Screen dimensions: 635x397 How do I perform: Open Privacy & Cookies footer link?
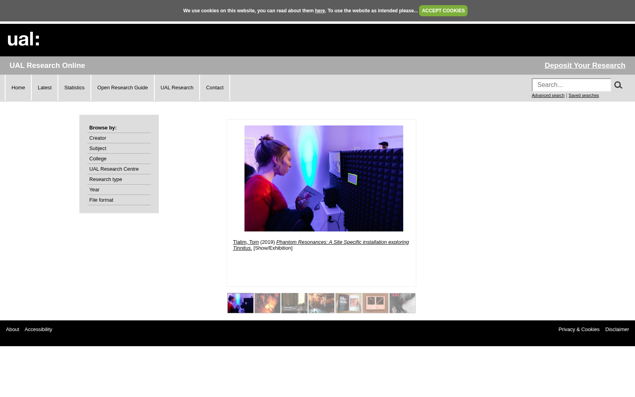tap(579, 330)
